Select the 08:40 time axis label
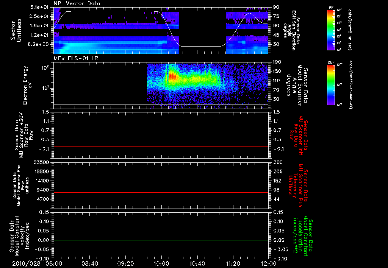Image resolution: width=388 pixels, height=268 pixels. tap(90, 263)
